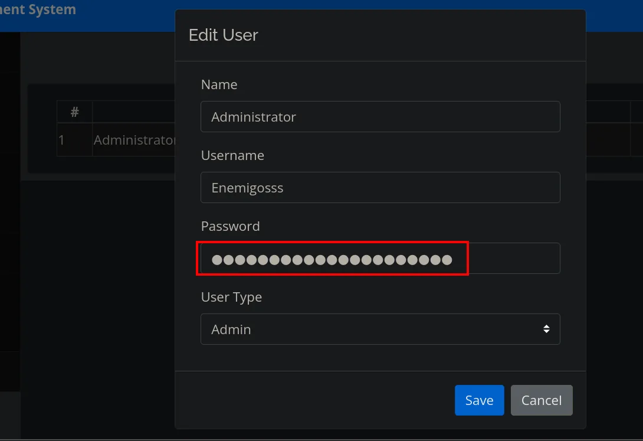Click the Name input field containing Administrator
This screenshot has height=441, width=643.
click(380, 116)
